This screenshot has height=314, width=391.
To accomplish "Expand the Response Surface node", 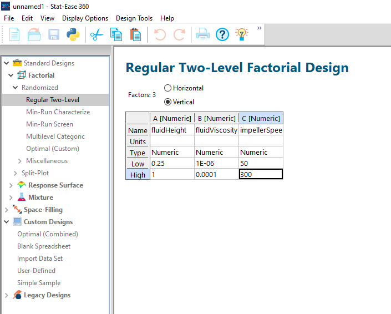I will (11, 185).
